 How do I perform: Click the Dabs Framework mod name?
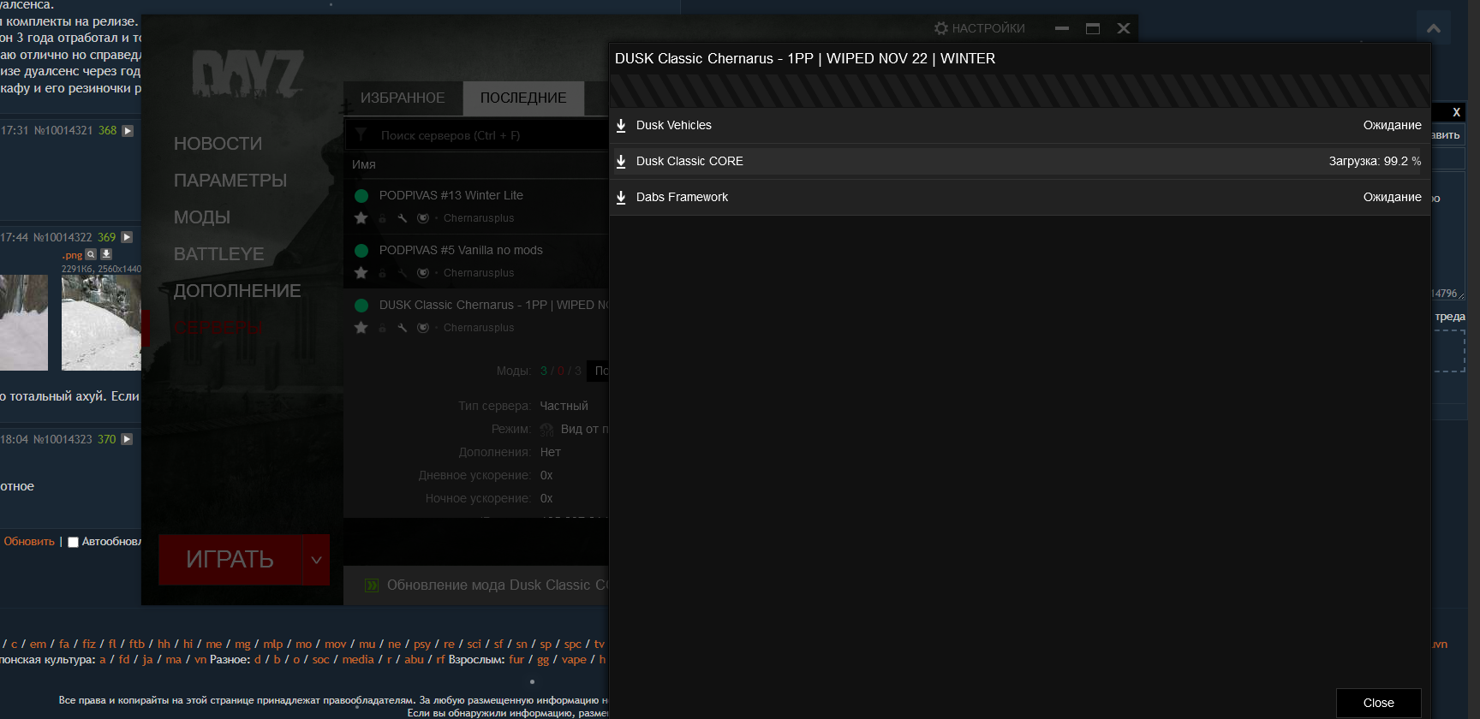click(x=683, y=198)
